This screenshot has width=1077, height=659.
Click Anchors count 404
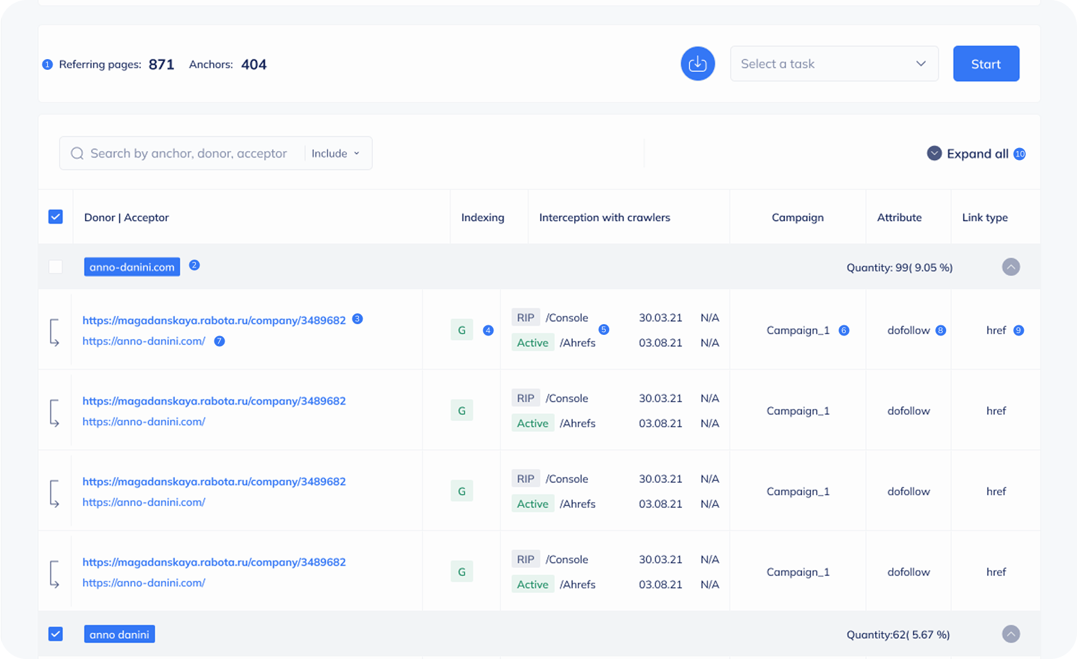point(254,64)
